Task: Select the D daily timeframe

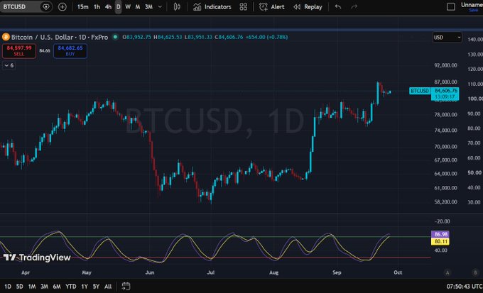Action: pyautogui.click(x=119, y=7)
